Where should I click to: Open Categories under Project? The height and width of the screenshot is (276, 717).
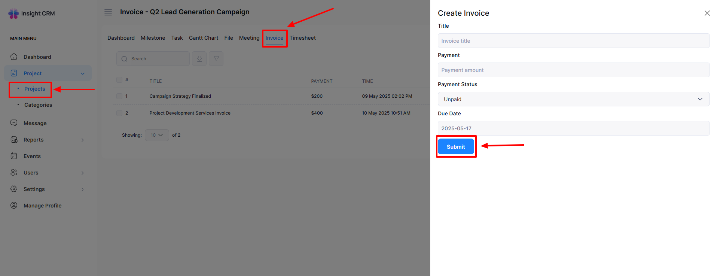[x=38, y=105]
